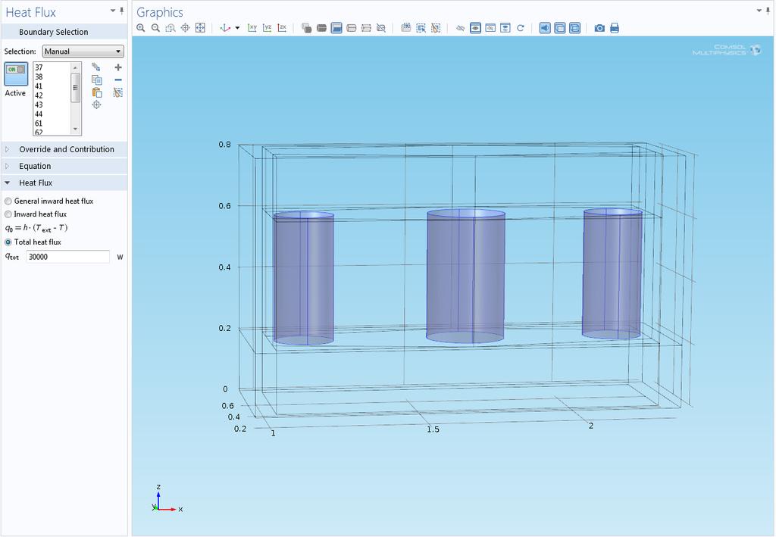
Task: Click the Graphics panel pin icon
Action: (768, 11)
